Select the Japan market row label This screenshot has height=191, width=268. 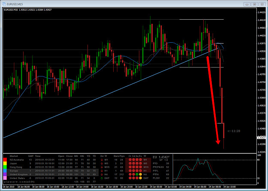(x=13, y=163)
